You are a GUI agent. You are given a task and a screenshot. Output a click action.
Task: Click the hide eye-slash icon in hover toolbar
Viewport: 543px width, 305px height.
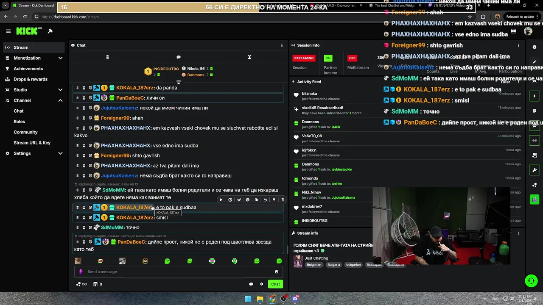pos(239,200)
